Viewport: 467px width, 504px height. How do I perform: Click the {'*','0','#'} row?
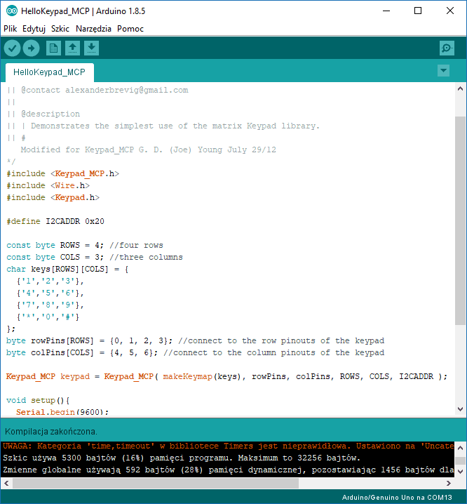(48, 317)
